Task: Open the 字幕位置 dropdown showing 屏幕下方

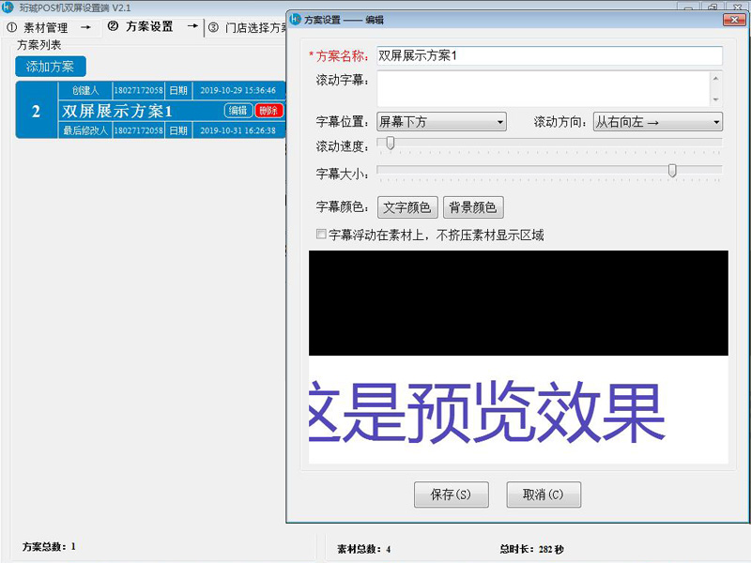Action: pyautogui.click(x=441, y=122)
